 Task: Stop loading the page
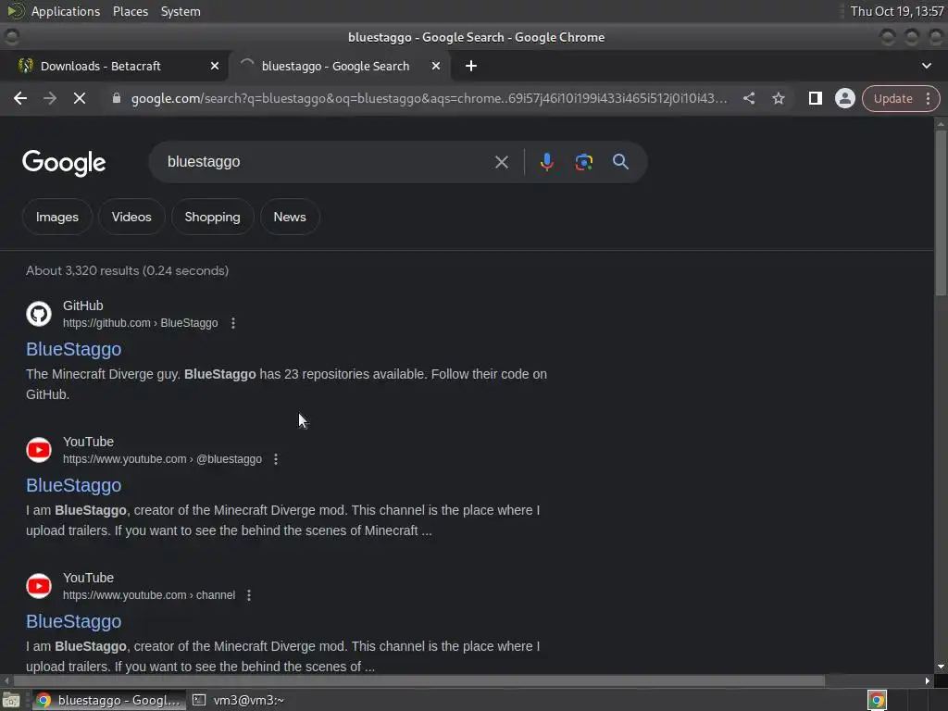[80, 98]
